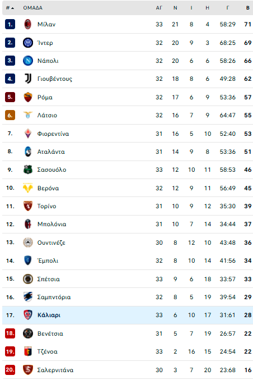
Task: Sort by the B points column header
Action: point(248,8)
